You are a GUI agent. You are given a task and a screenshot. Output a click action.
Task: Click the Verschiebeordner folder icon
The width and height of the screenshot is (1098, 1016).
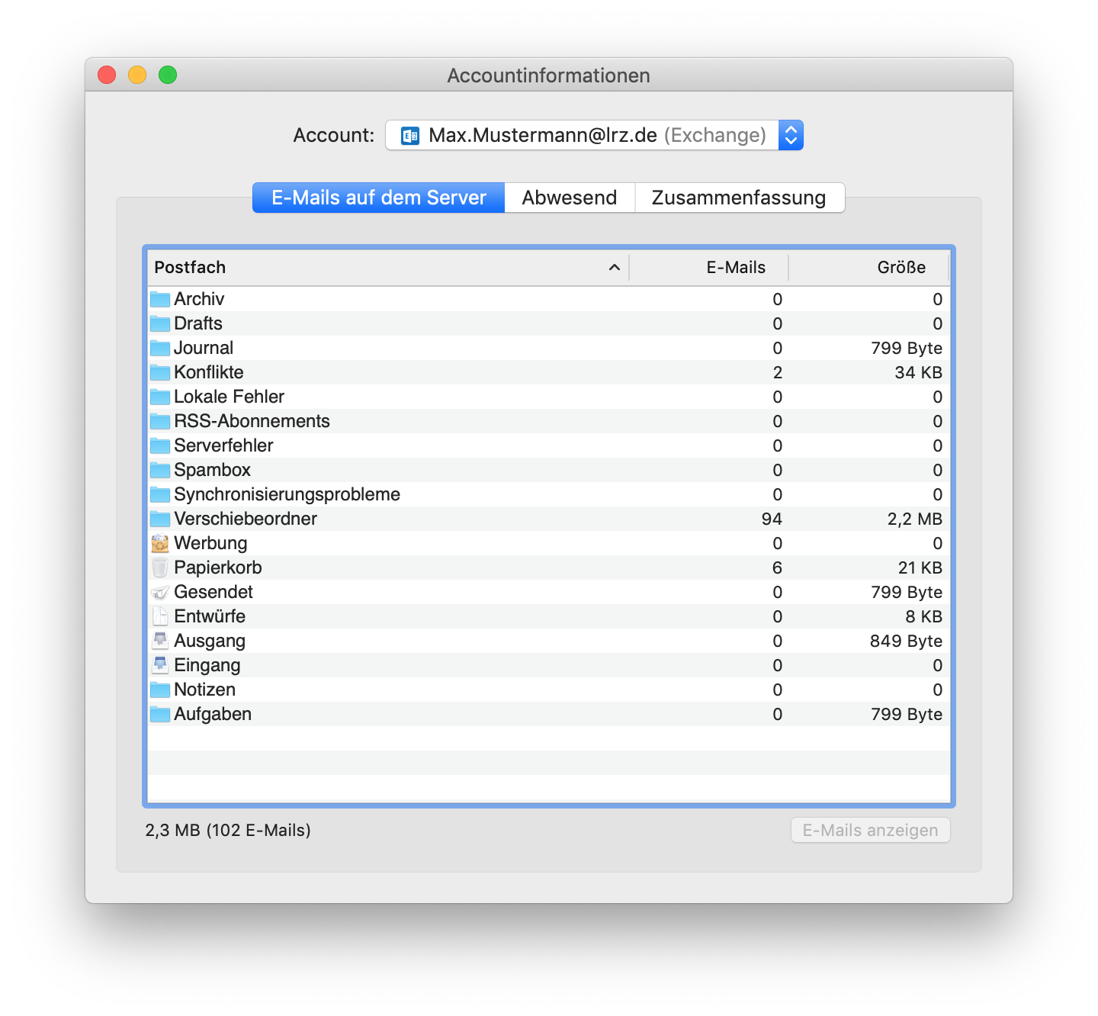159,519
